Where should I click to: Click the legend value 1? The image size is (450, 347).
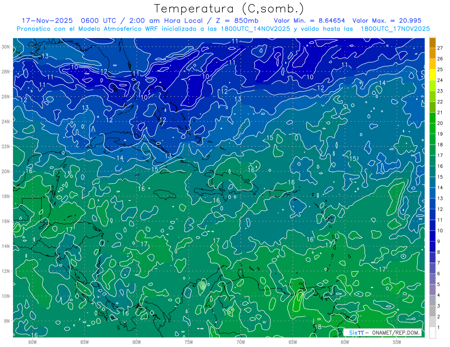tap(439, 328)
